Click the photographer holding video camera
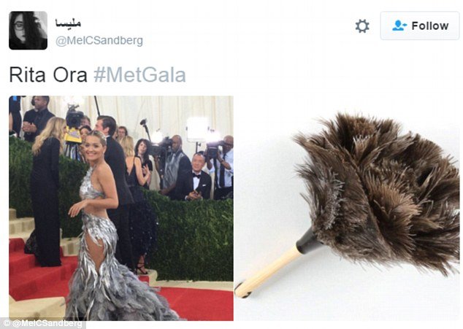The width and height of the screenshot is (463, 329). tap(175, 166)
